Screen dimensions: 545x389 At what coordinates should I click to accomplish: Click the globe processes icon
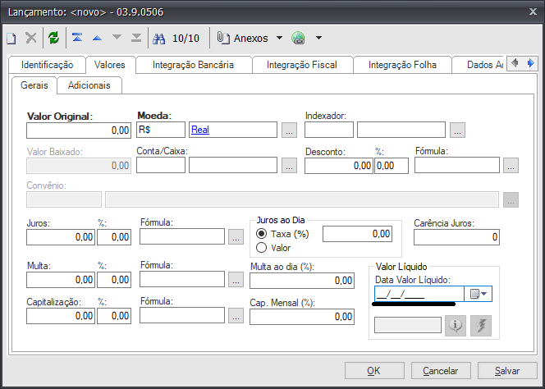tap(298, 38)
